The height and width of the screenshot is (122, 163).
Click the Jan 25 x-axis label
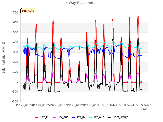point(46,105)
